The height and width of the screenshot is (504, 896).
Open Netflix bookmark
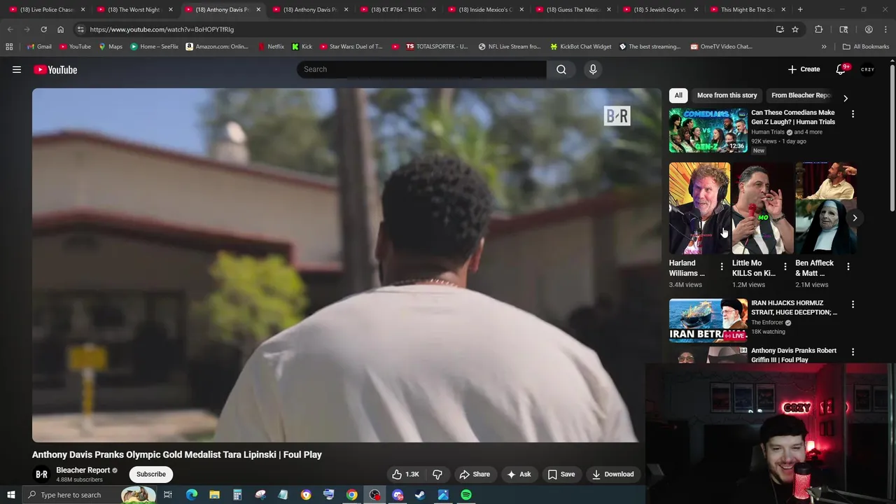pyautogui.click(x=271, y=47)
